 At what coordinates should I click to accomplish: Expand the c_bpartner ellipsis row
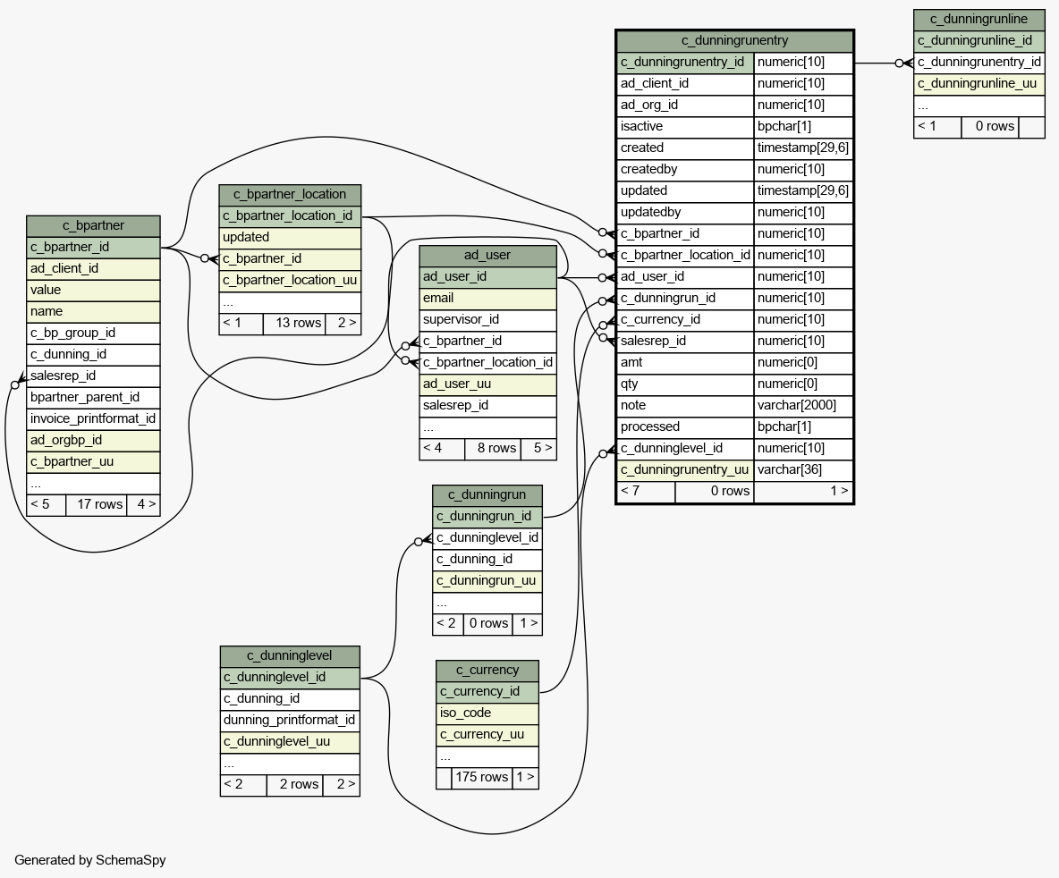point(93,483)
